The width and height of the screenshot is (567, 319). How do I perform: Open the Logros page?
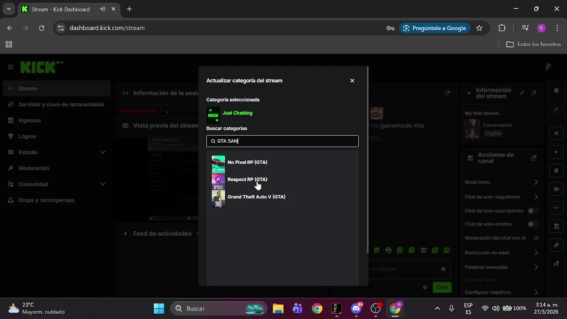(x=56, y=136)
